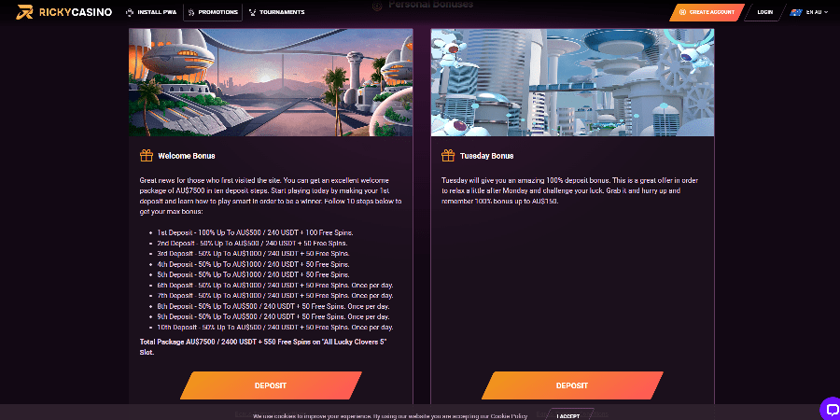Image resolution: width=840 pixels, height=420 pixels.
Task: Click the Welcome Bonus banner image
Action: click(271, 82)
